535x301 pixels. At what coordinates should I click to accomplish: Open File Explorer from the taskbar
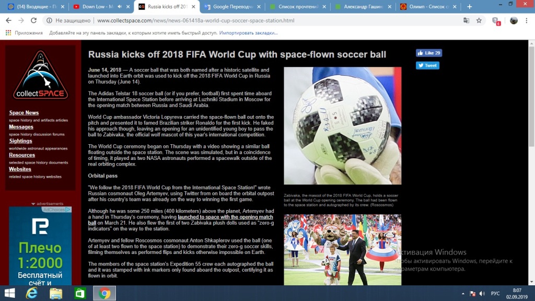click(55, 293)
